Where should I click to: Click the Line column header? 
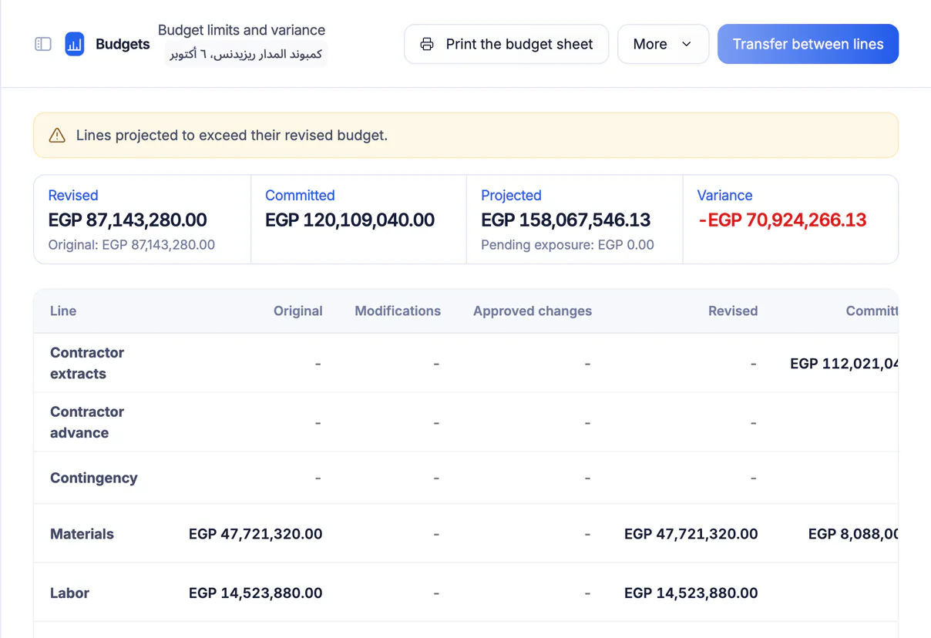(x=63, y=311)
